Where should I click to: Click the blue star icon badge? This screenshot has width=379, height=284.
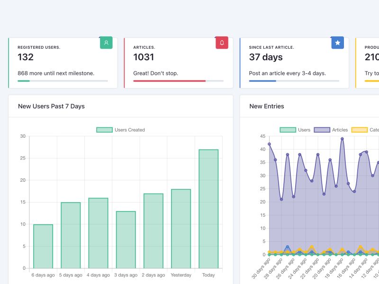337,43
